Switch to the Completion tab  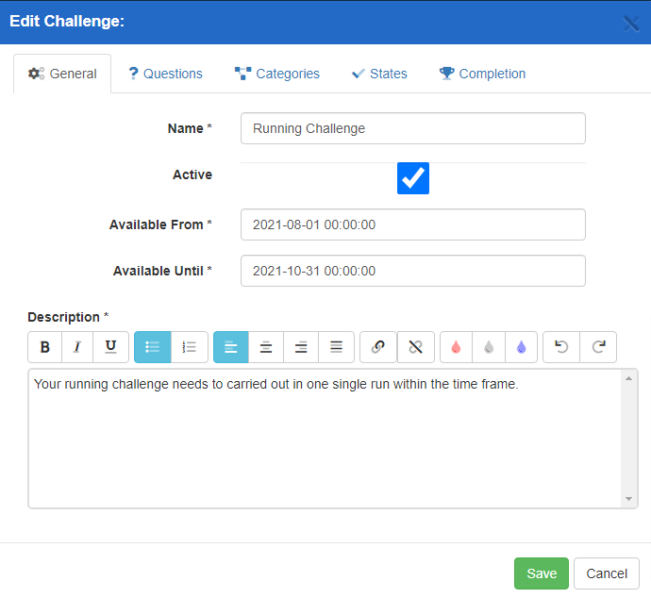point(482,74)
